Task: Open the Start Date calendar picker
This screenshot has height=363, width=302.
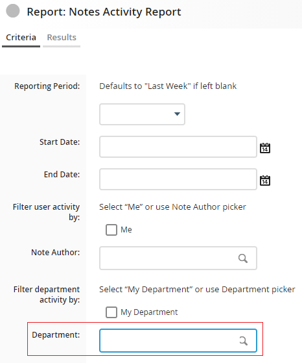Action: coord(265,147)
